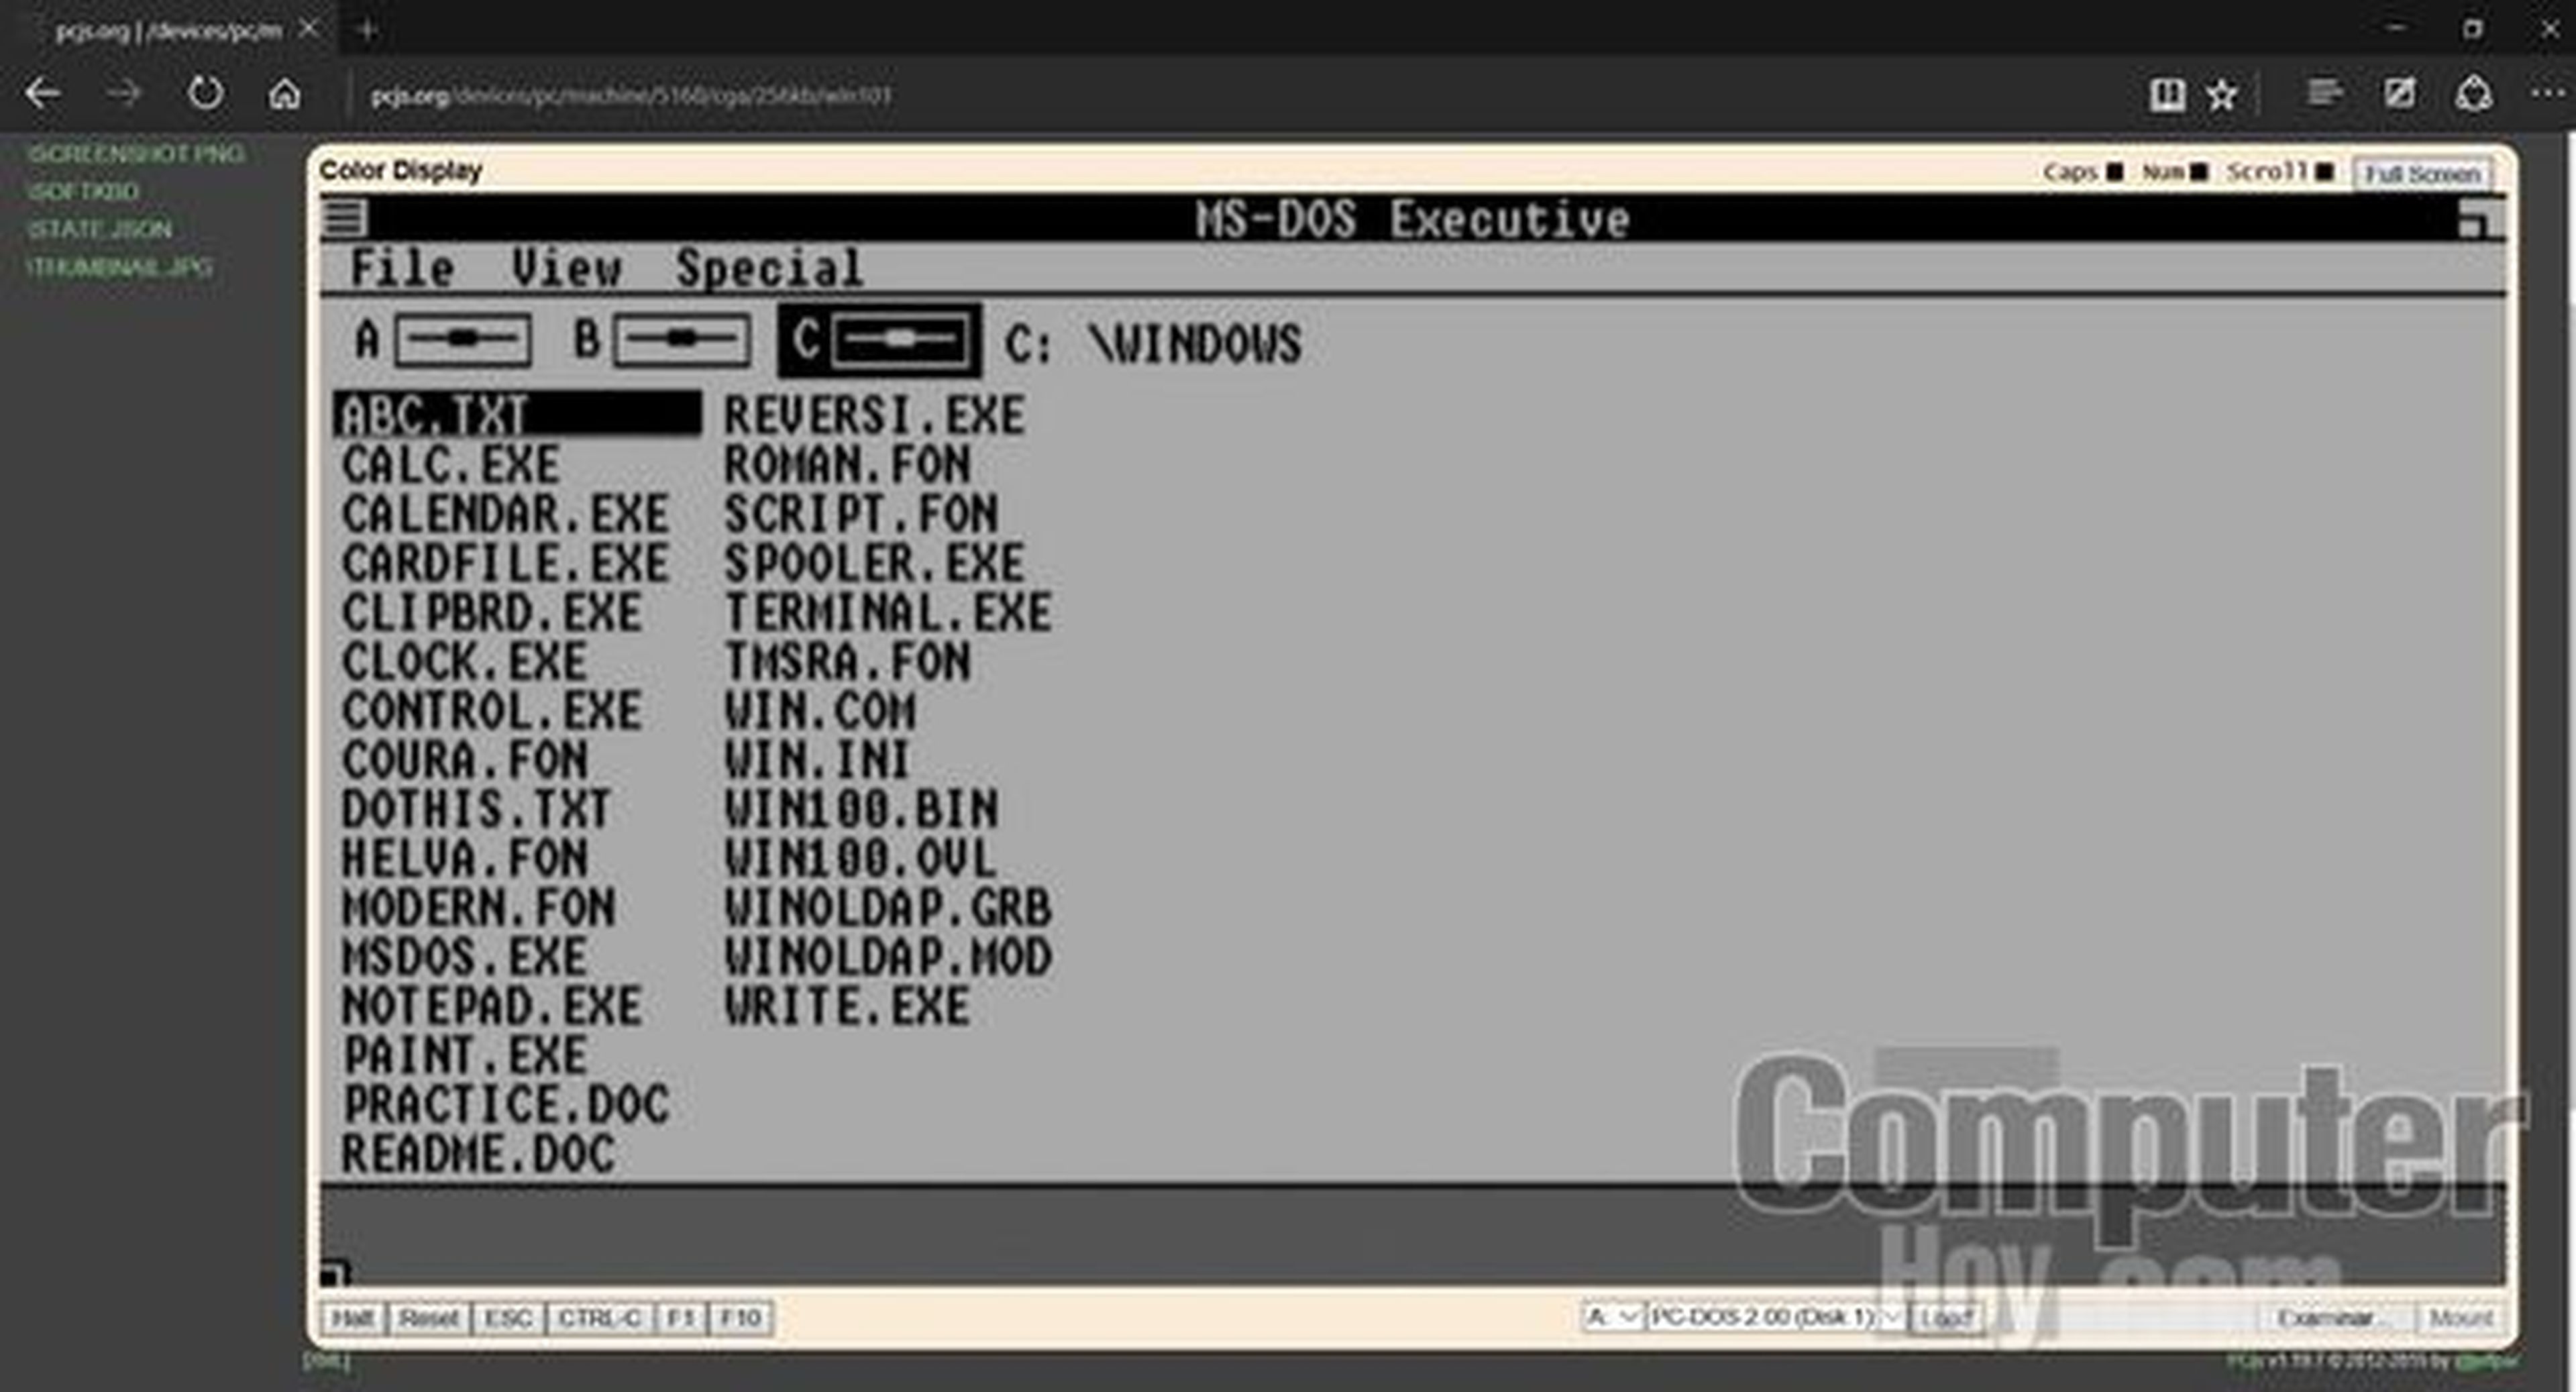
Task: Go back in the browser
Action: (42, 94)
